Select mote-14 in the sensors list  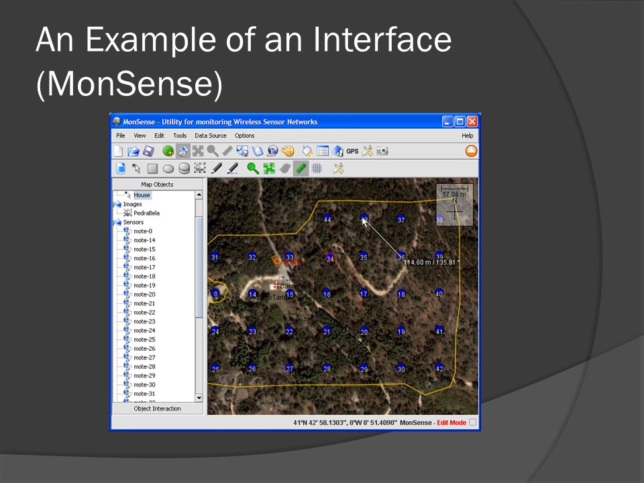[x=144, y=240]
